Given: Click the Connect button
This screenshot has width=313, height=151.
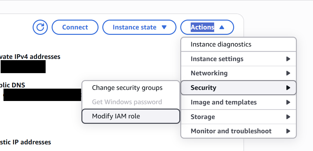Looking at the screenshot, I should (x=75, y=27).
